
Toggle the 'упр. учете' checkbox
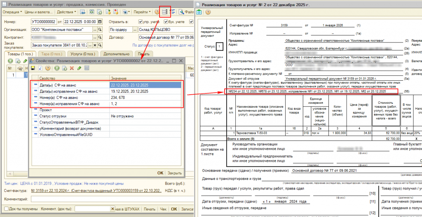pyautogui.click(x=141, y=21)
